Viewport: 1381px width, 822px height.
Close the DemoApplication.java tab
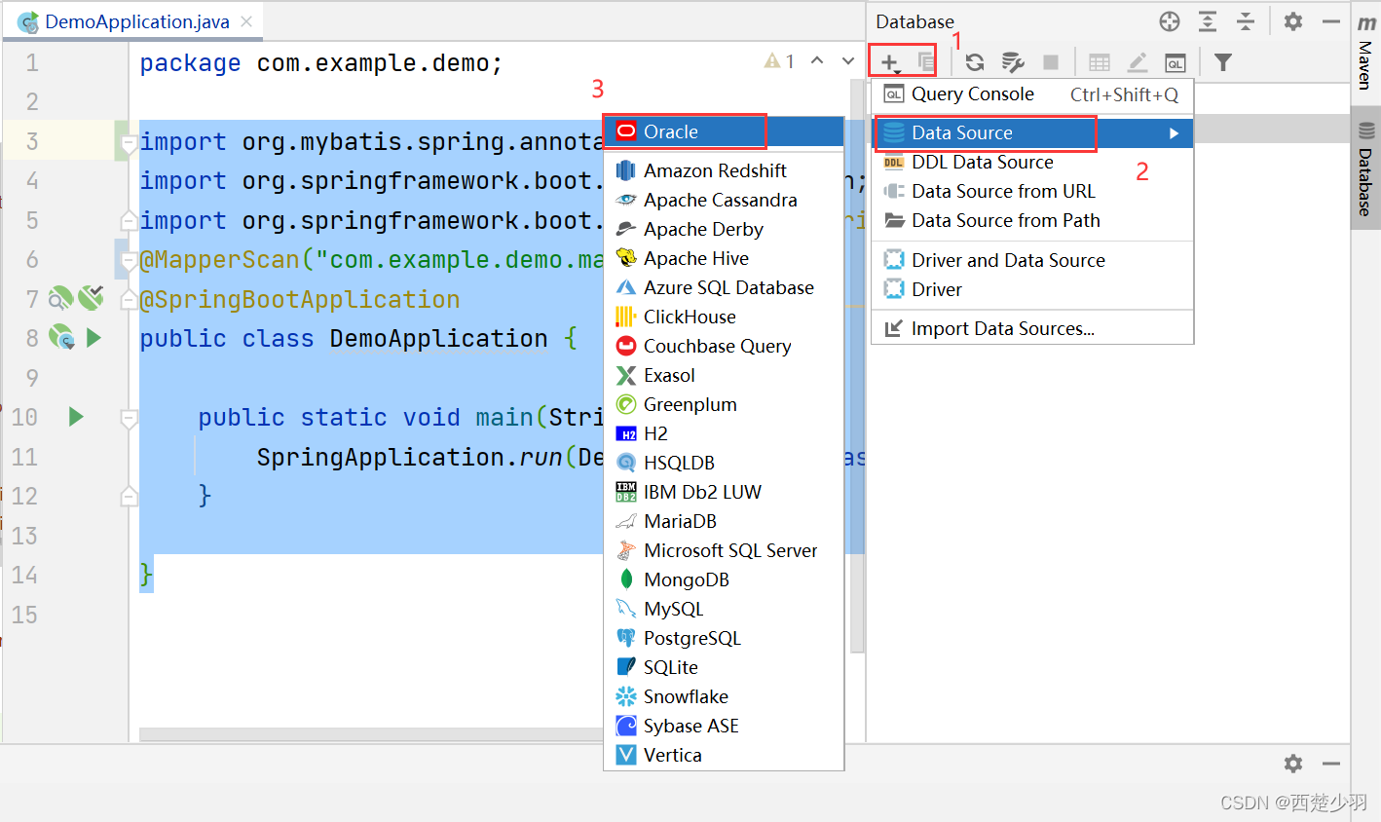pos(246,21)
